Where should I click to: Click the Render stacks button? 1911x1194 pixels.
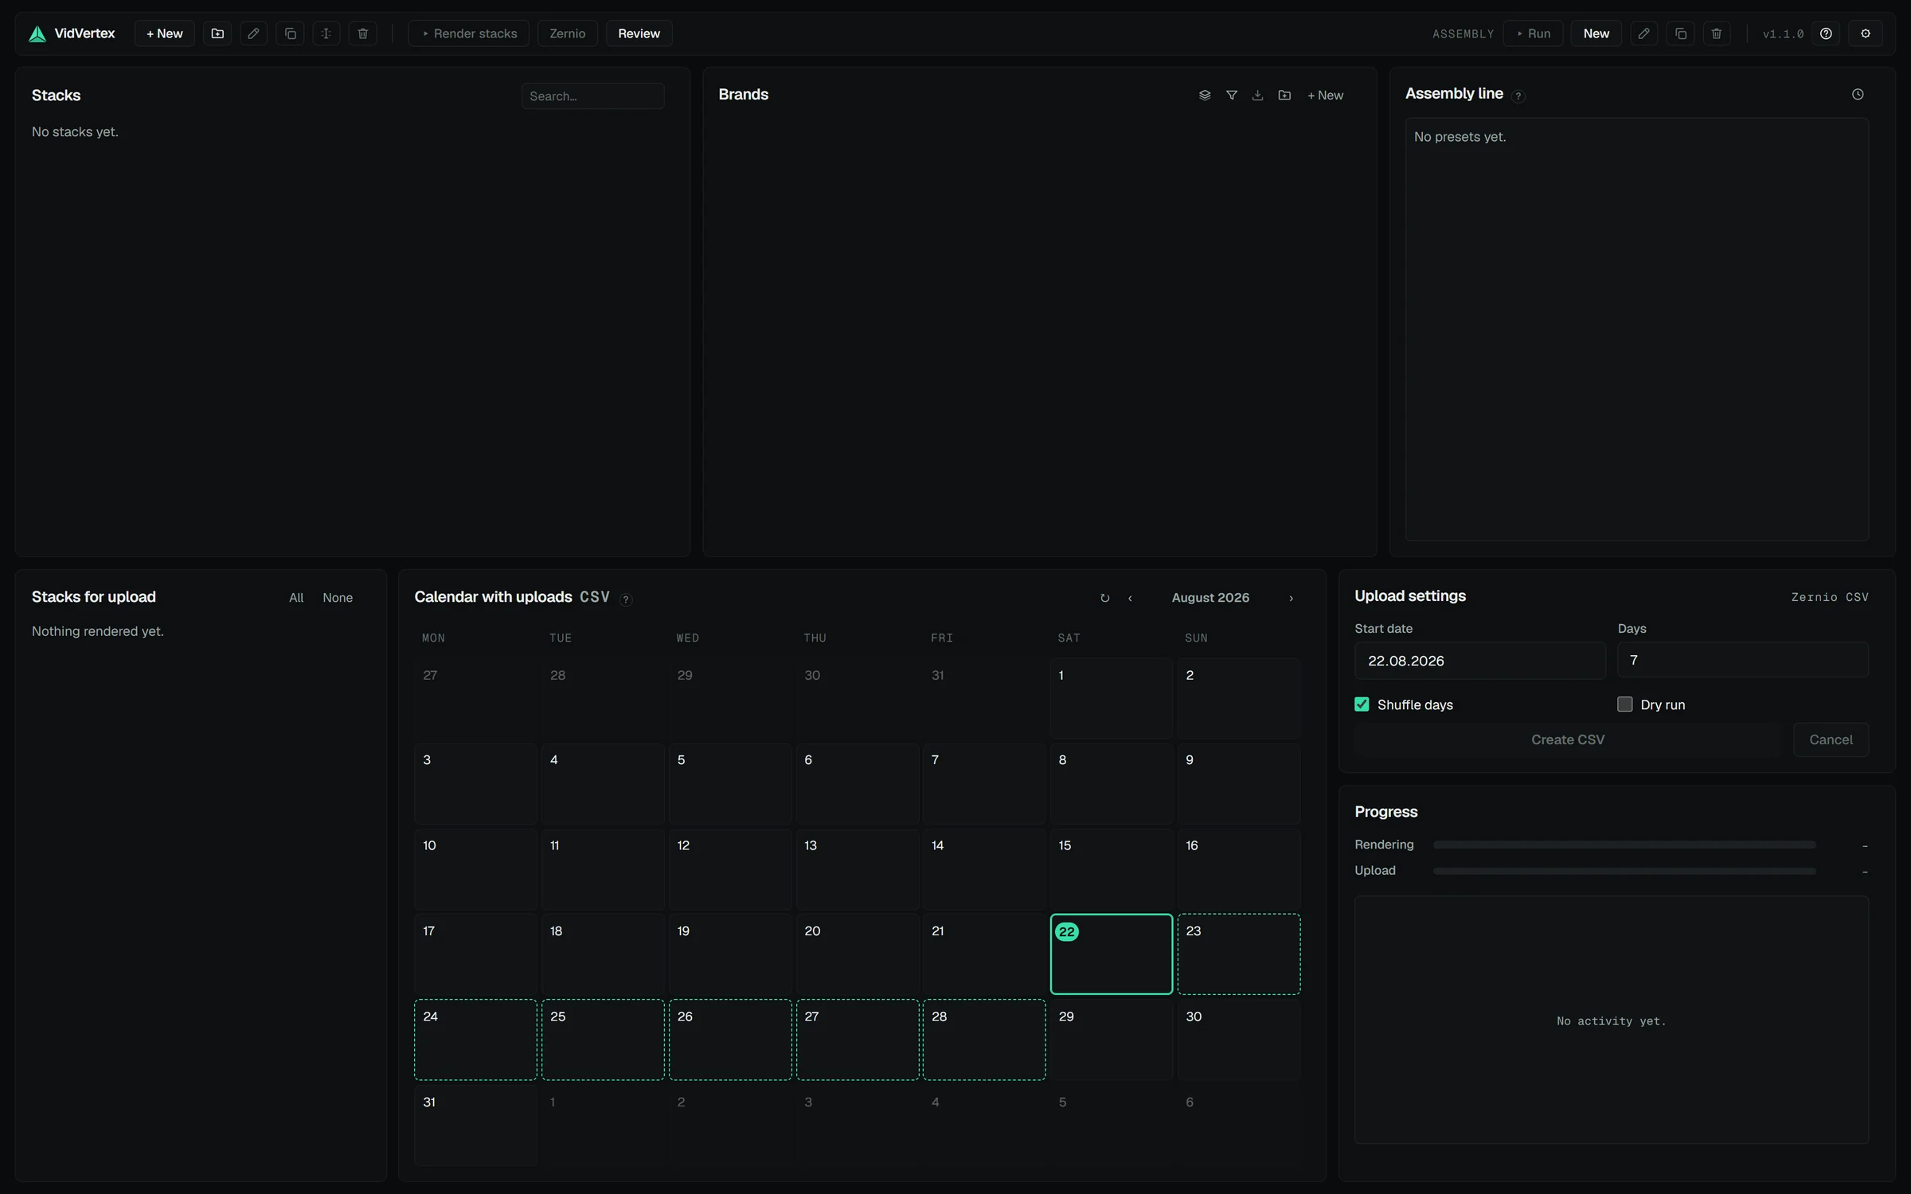click(x=469, y=33)
